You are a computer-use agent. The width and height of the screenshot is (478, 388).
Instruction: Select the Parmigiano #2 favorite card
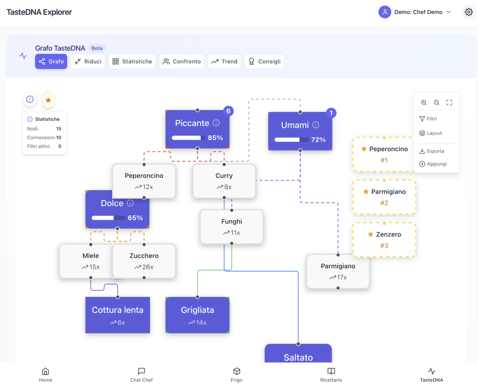tap(384, 197)
